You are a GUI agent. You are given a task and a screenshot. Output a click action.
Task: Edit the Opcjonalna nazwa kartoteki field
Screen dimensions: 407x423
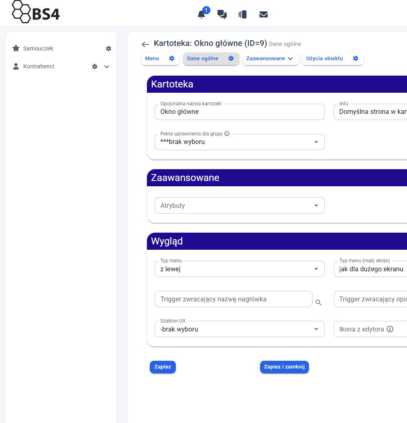(x=240, y=112)
